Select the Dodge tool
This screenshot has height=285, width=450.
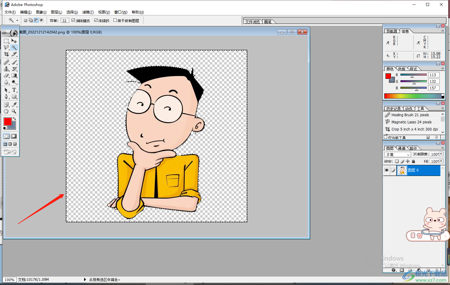pos(14,82)
